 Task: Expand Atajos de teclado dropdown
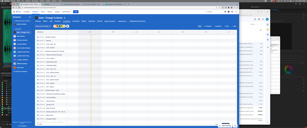110,21
